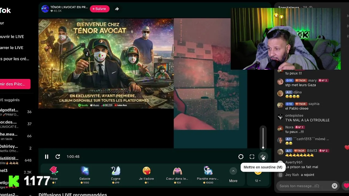Pause the live stream playback

(47, 157)
